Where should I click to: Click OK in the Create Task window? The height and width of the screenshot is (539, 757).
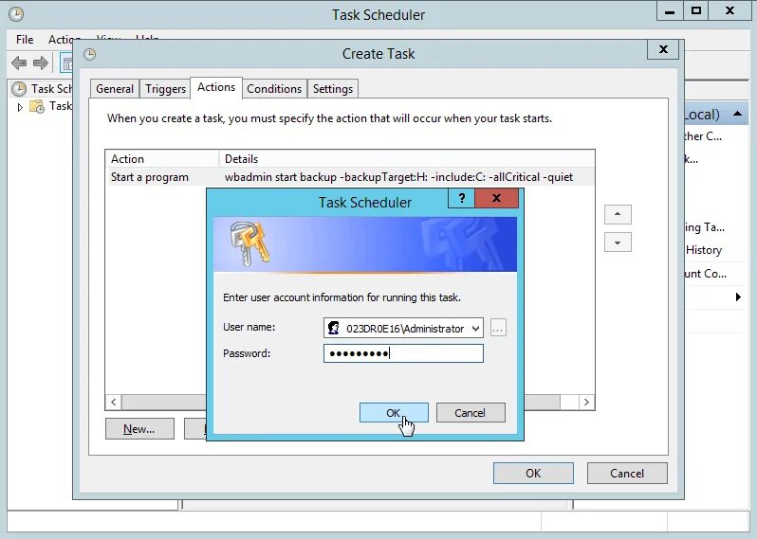[533, 473]
